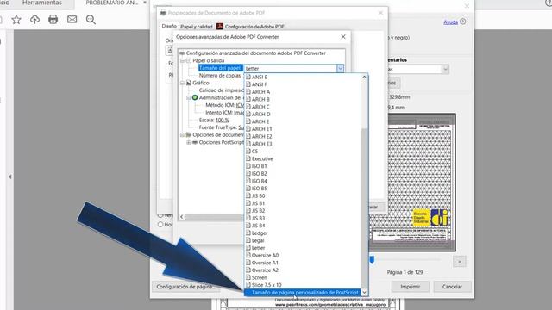This screenshot has height=310, width=552.
Task: Collapse Administración del color node
Action: (x=189, y=97)
